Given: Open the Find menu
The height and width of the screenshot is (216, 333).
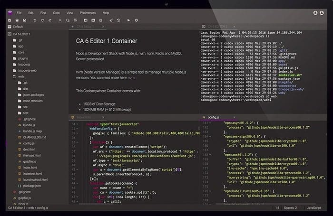Looking at the screenshot, I should (43, 13).
